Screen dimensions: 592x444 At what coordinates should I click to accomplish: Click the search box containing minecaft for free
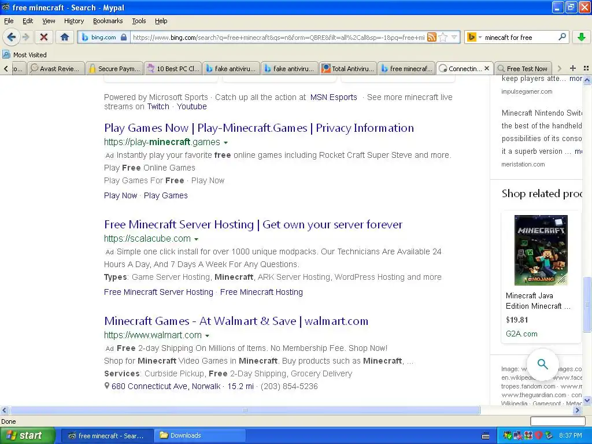click(520, 37)
